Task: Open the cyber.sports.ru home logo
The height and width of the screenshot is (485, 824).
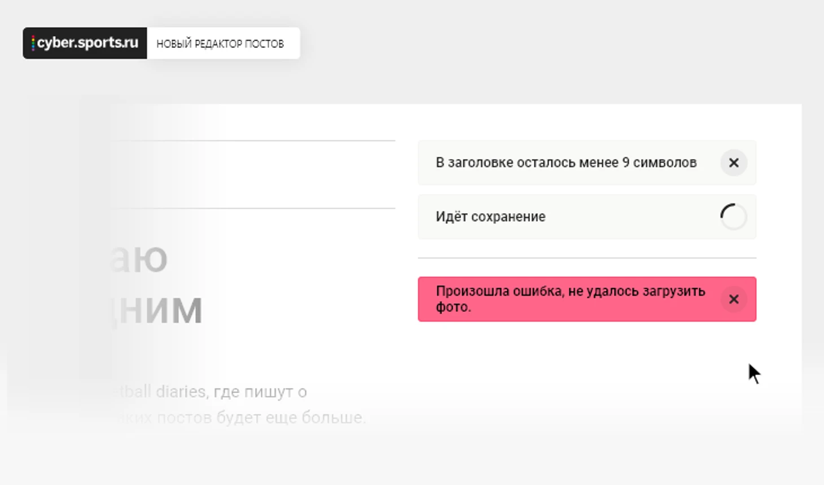Action: tap(85, 43)
